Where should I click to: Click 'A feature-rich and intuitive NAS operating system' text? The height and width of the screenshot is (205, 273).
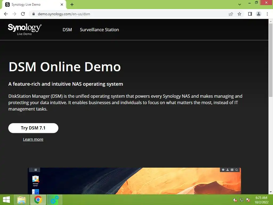pos(66,84)
